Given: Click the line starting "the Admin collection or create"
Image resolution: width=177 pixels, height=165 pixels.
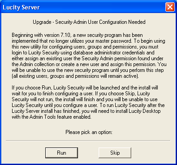Looking at the screenshot, I should point(89,64).
